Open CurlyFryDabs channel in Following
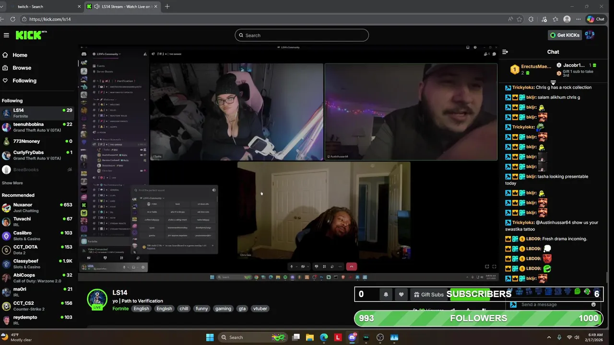The height and width of the screenshot is (345, 614). [x=37, y=155]
